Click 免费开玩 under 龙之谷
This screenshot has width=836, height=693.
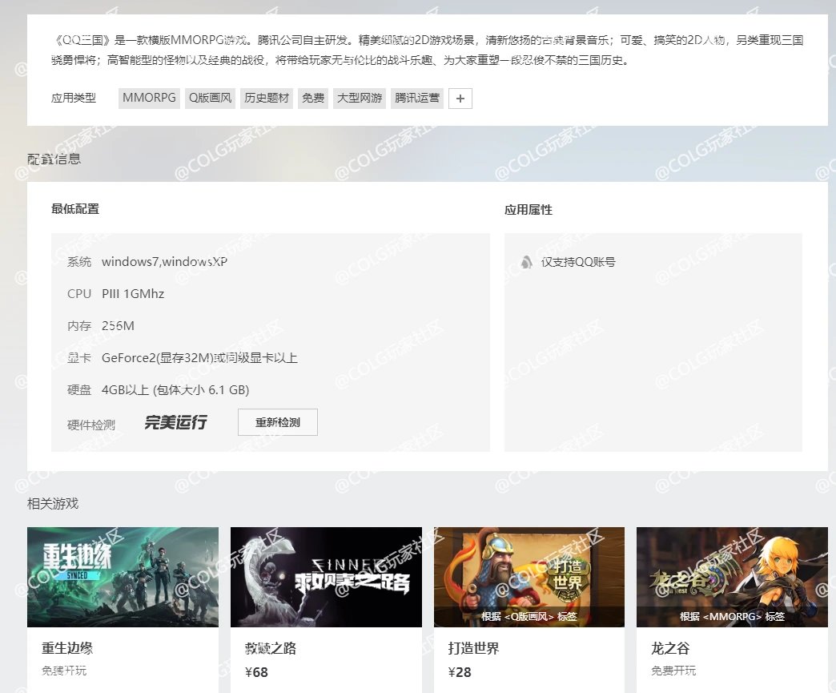click(673, 671)
